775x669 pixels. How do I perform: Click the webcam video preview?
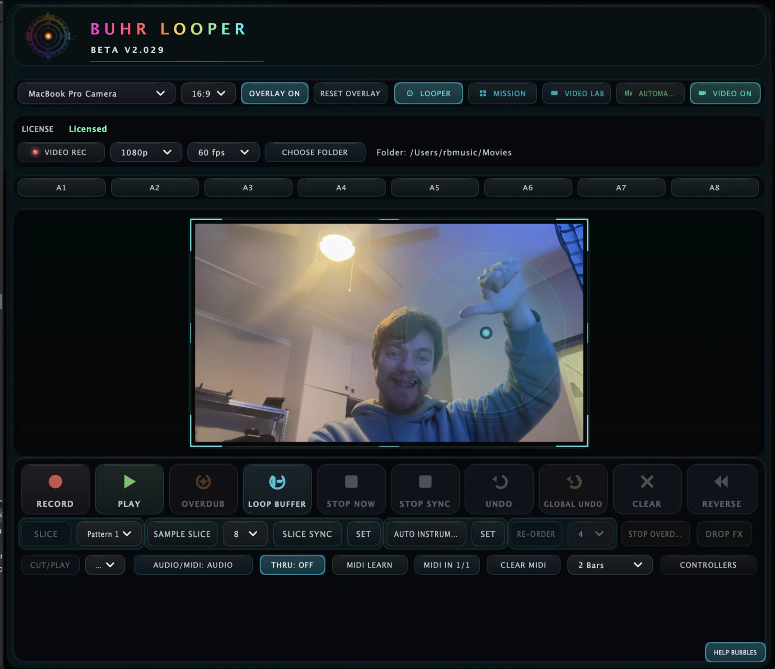[389, 333]
